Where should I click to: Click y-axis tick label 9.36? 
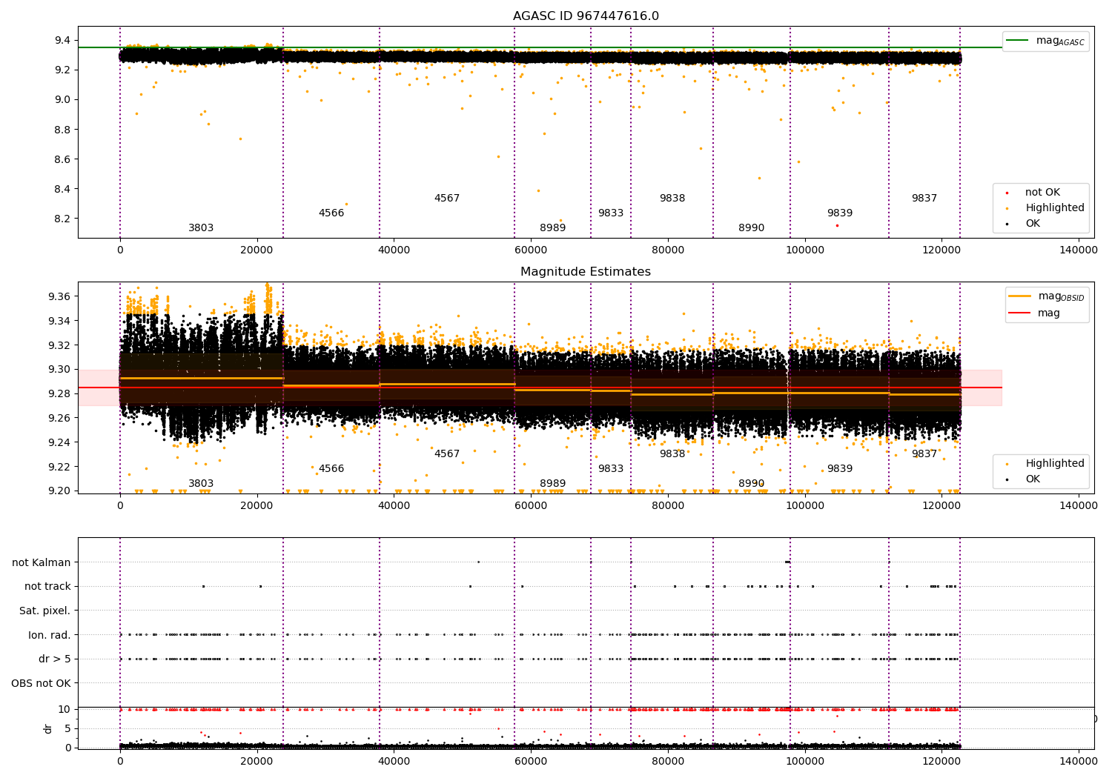[x=61, y=296]
